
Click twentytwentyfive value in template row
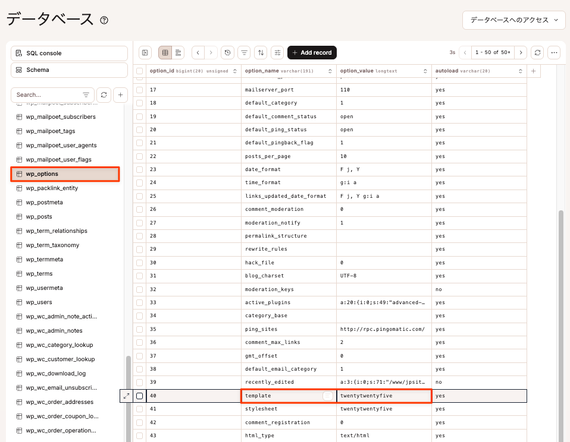(x=384, y=396)
